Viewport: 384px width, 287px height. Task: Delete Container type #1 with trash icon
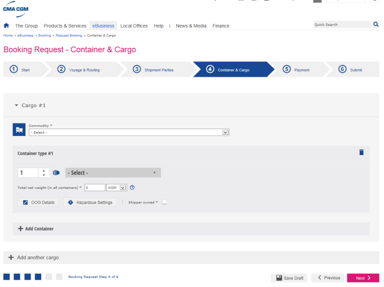point(361,152)
